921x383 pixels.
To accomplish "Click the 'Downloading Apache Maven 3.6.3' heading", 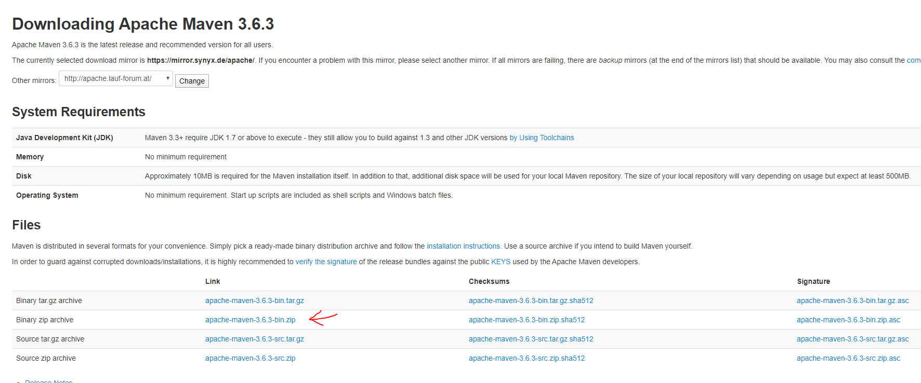I will (x=143, y=24).
